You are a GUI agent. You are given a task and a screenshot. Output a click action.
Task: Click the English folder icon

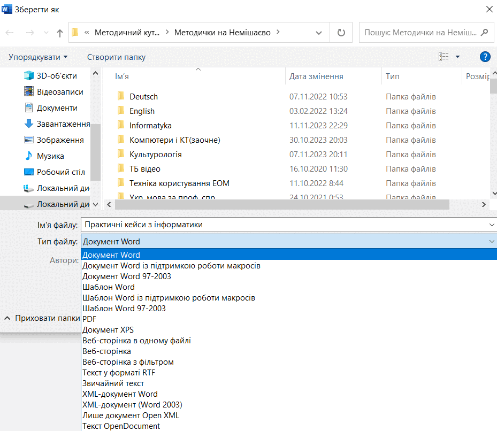pyautogui.click(x=121, y=111)
